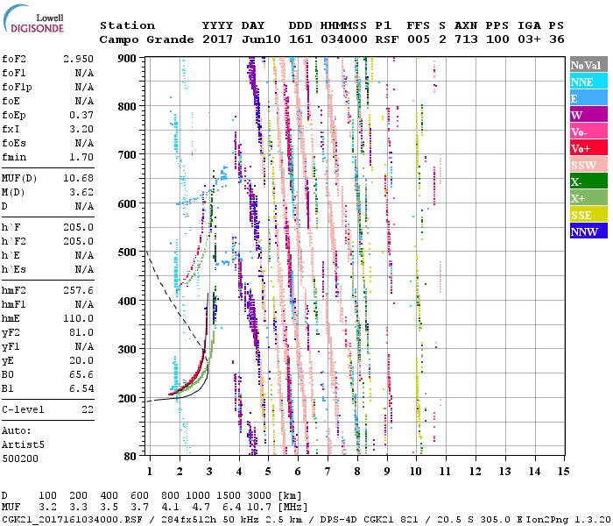613x526 pixels.
Task: Click the C-level value 22
Action: 88,409
